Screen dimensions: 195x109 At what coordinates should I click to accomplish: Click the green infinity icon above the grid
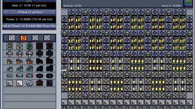coord(188,2)
